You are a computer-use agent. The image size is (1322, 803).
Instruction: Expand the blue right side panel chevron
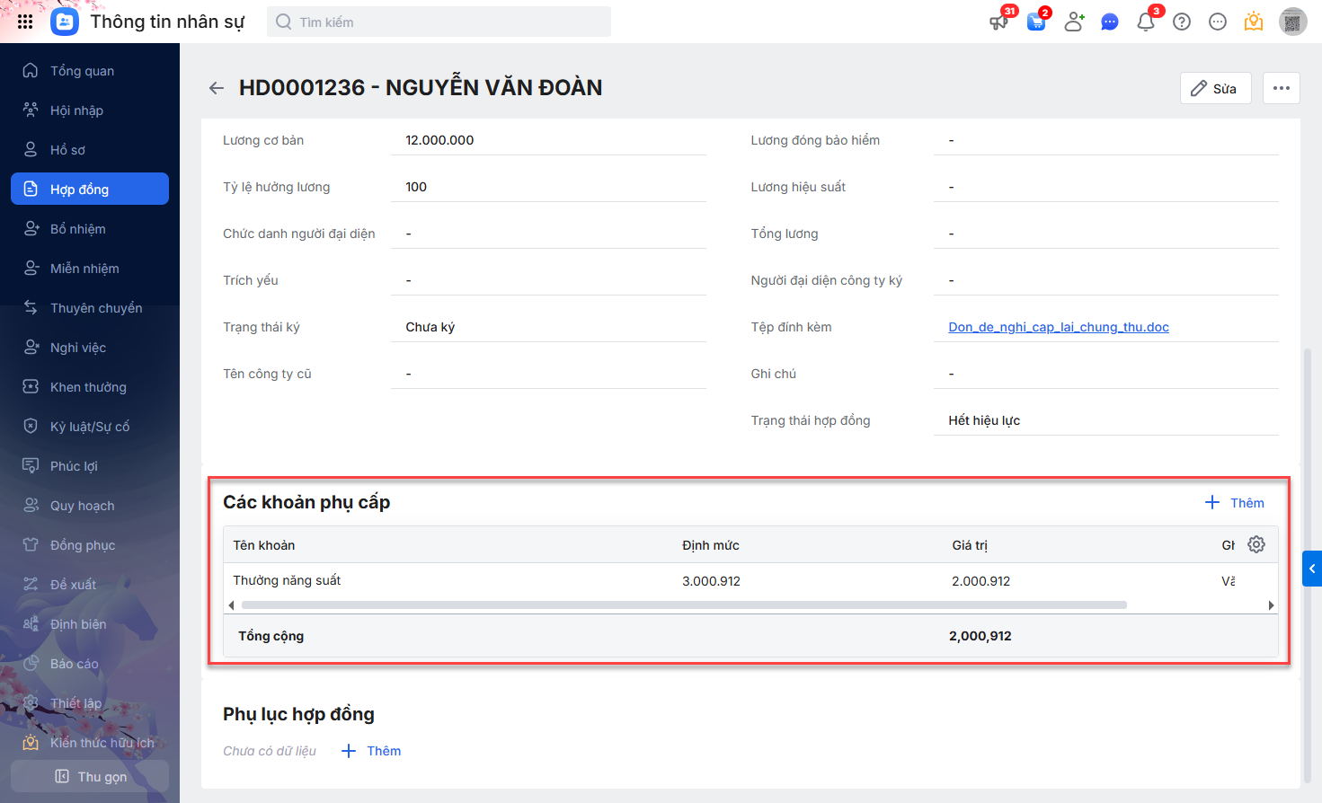click(x=1312, y=569)
